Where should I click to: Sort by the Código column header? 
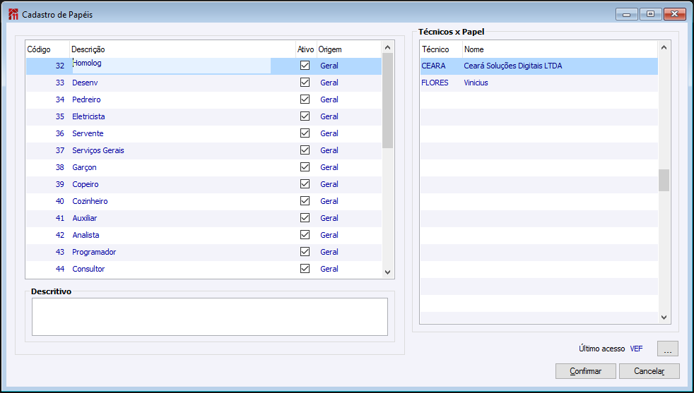click(x=48, y=49)
